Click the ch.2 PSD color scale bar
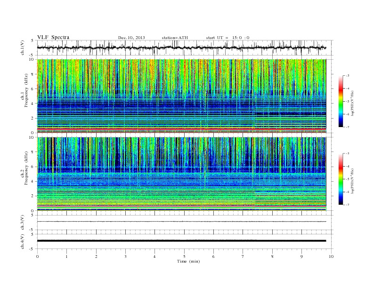 [x=341, y=179]
